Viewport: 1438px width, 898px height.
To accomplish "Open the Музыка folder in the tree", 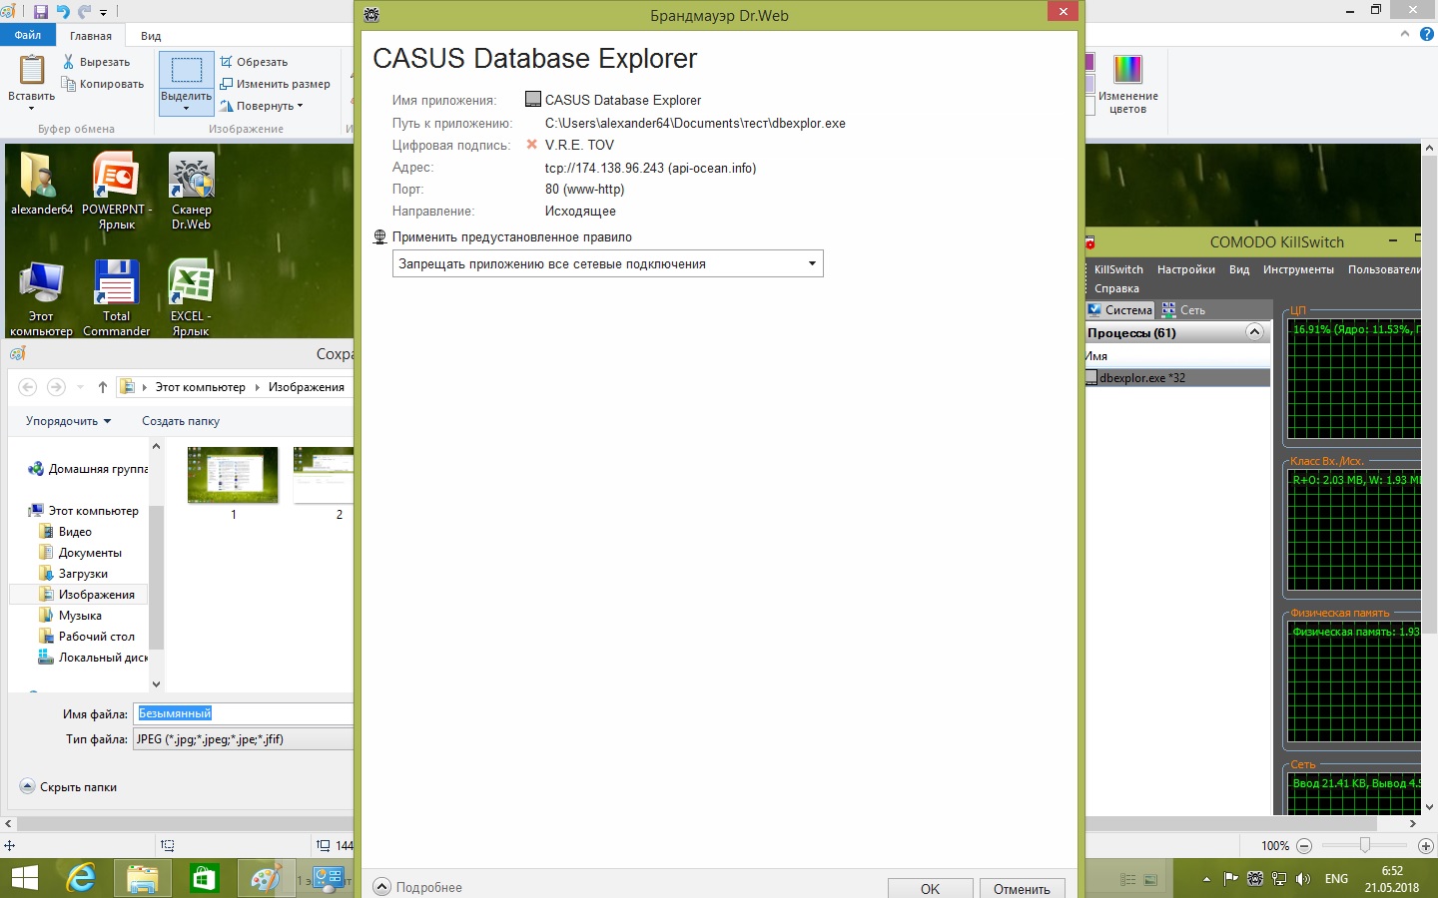I will click(70, 616).
